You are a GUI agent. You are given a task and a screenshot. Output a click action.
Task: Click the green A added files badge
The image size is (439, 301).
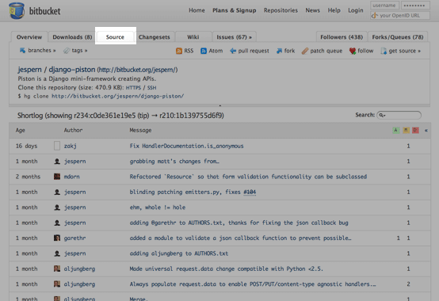pyautogui.click(x=396, y=130)
